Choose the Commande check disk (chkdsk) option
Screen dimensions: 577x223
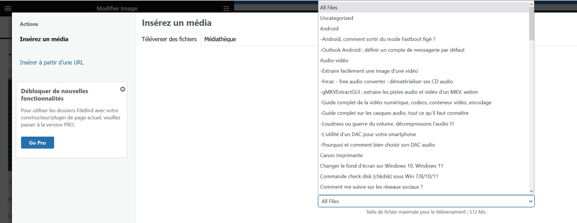point(379,176)
